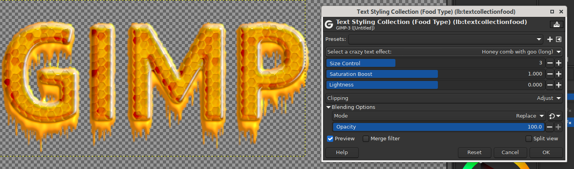Click the Reset button
The image size is (574, 169).
click(474, 152)
